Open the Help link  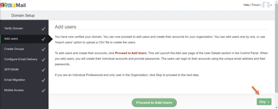[x=246, y=5]
